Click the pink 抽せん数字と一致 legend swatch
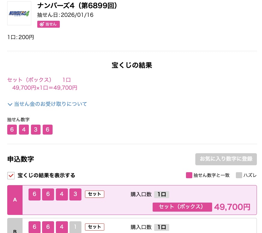Viewport: 262px width, 233px height. tap(189, 175)
